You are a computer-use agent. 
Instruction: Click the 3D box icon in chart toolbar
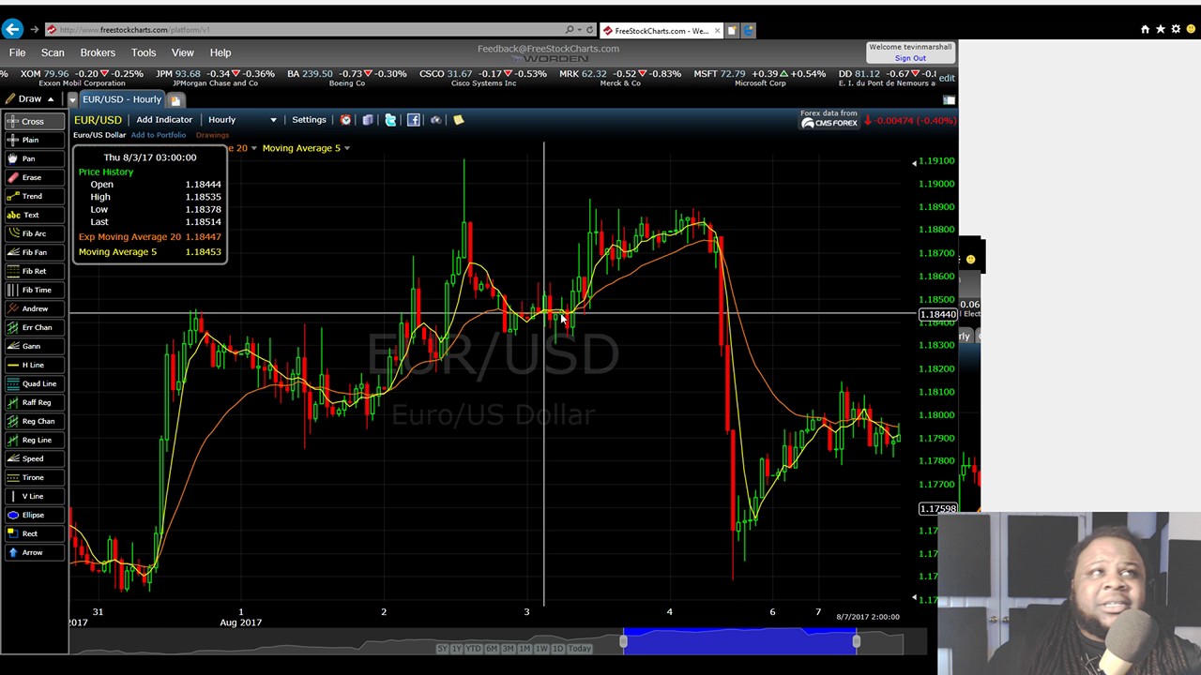368,120
